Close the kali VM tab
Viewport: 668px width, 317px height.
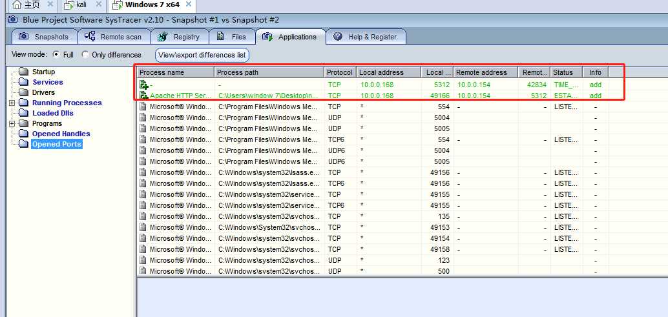coord(98,5)
